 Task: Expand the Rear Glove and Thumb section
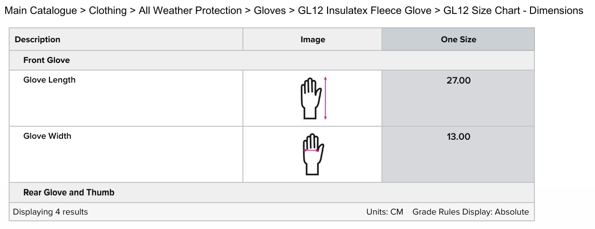(x=69, y=193)
